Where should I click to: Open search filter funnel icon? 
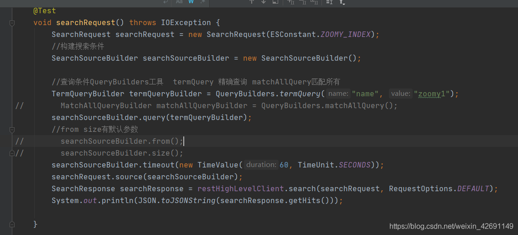click(342, 2)
